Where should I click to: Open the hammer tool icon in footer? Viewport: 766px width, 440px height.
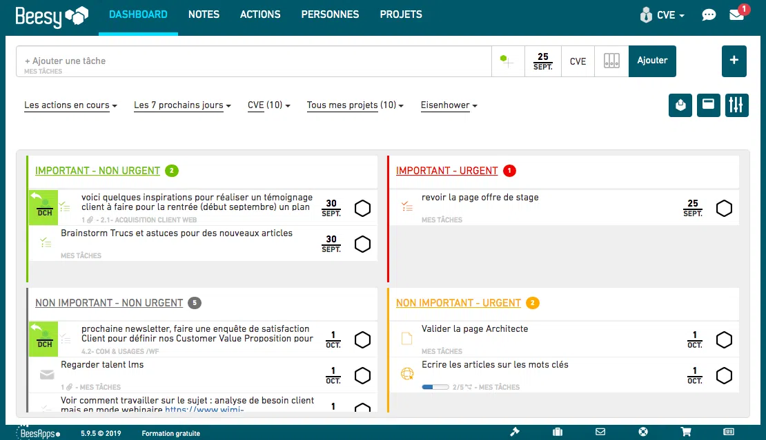tap(515, 432)
